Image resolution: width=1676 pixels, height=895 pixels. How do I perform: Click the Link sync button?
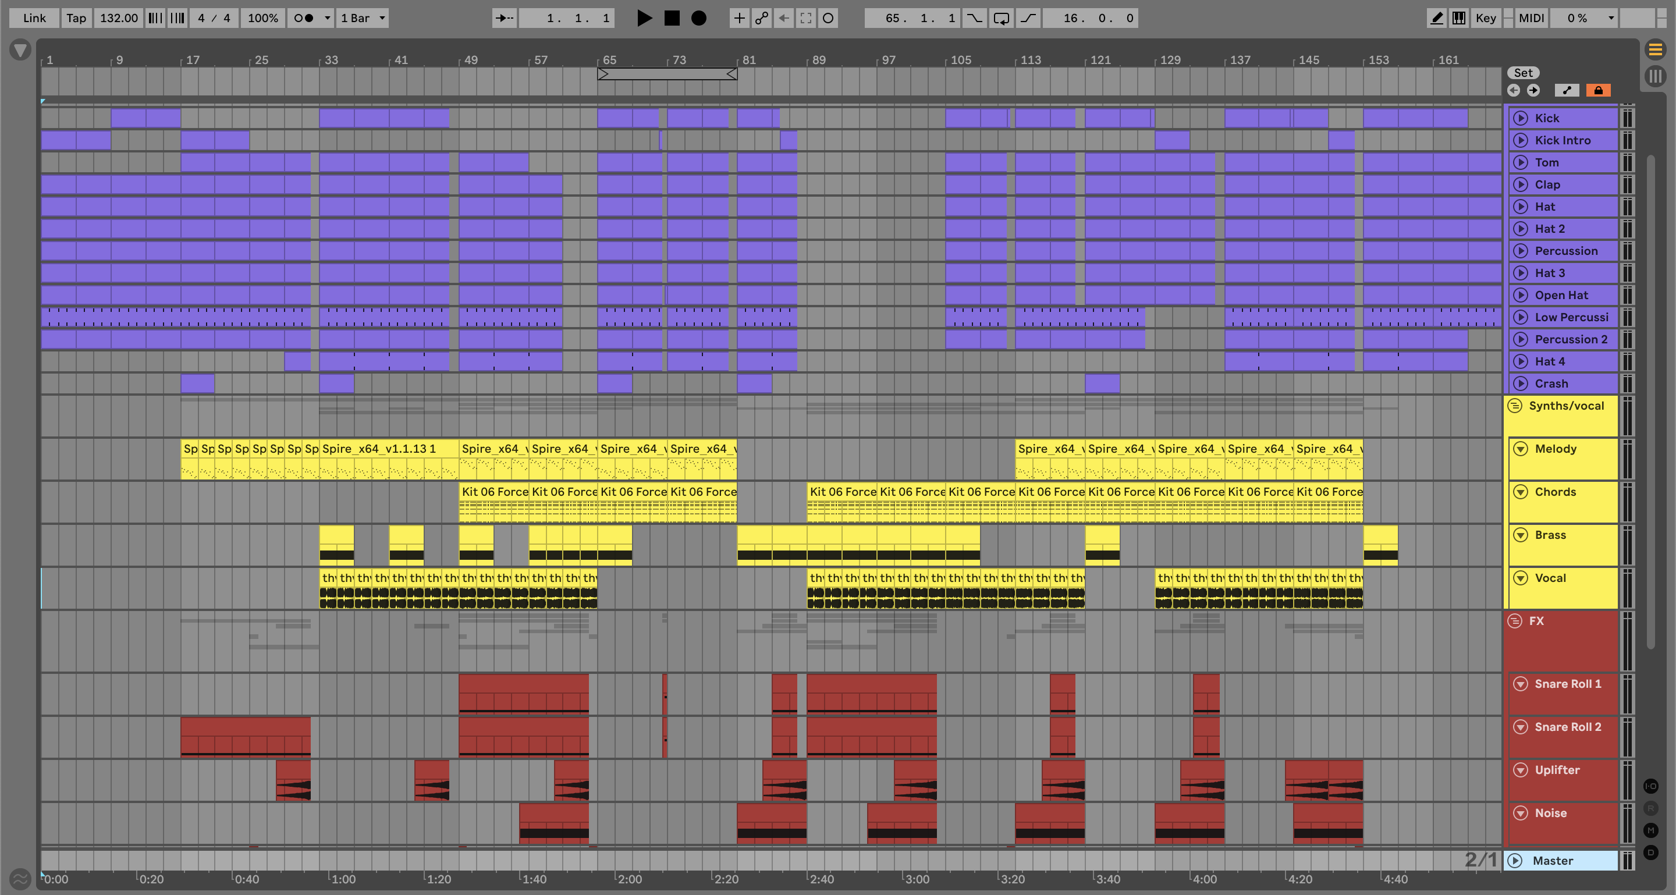click(x=34, y=18)
